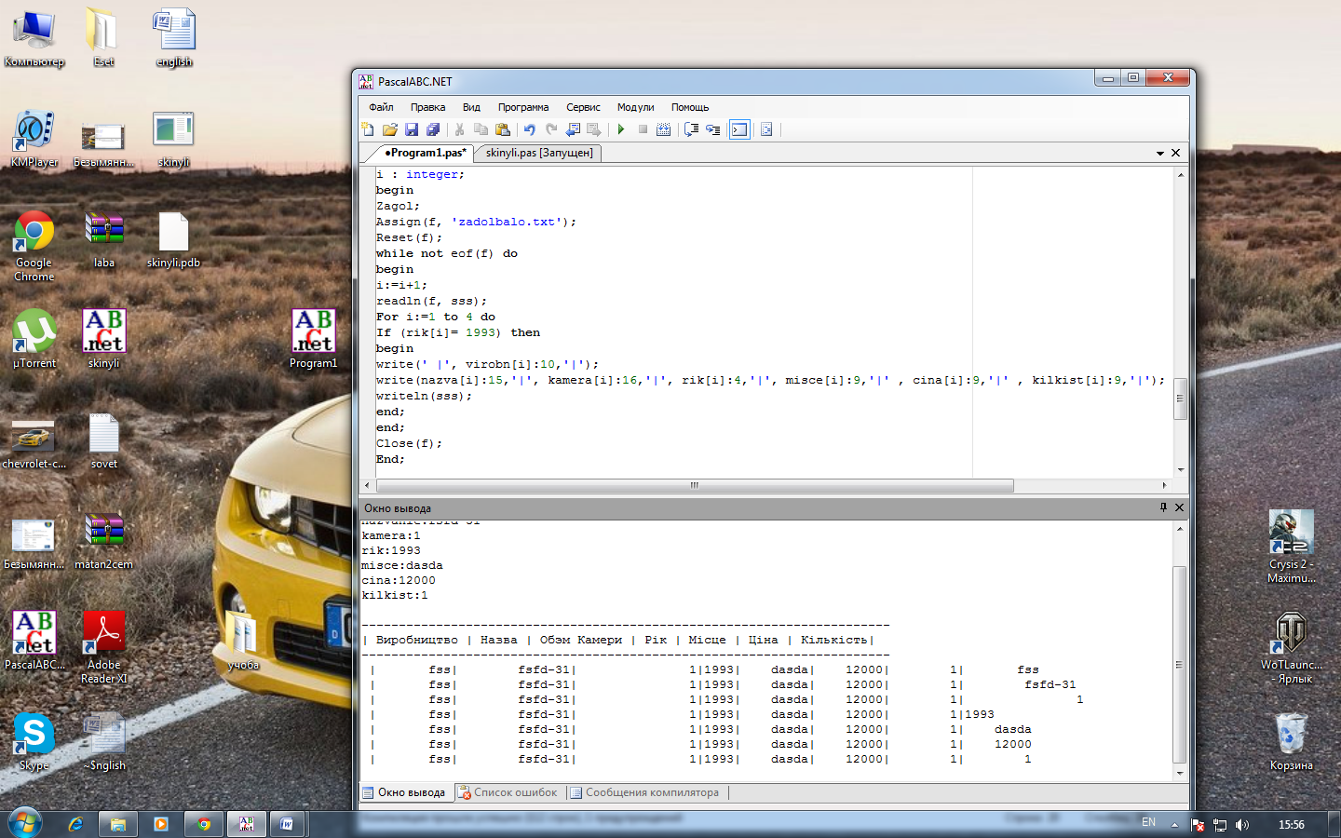Click the Save All toolbar icon
This screenshot has height=838, width=1341.
433,129
